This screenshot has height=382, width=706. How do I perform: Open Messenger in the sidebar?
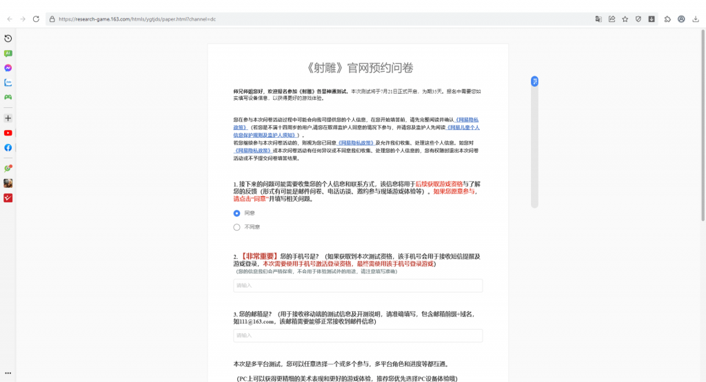8,68
